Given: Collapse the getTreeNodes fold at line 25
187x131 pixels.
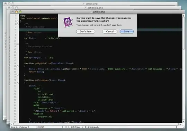Looking at the screenshot, I should point(18,83).
